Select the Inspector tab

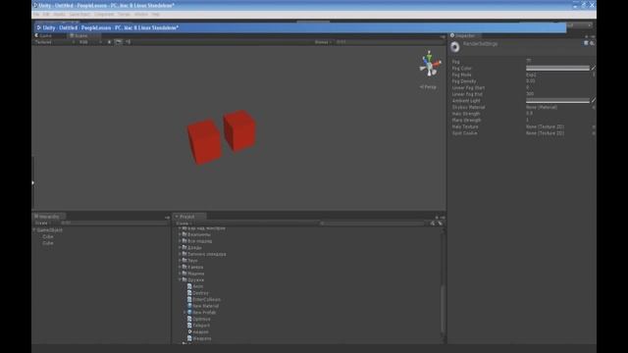pyautogui.click(x=464, y=35)
